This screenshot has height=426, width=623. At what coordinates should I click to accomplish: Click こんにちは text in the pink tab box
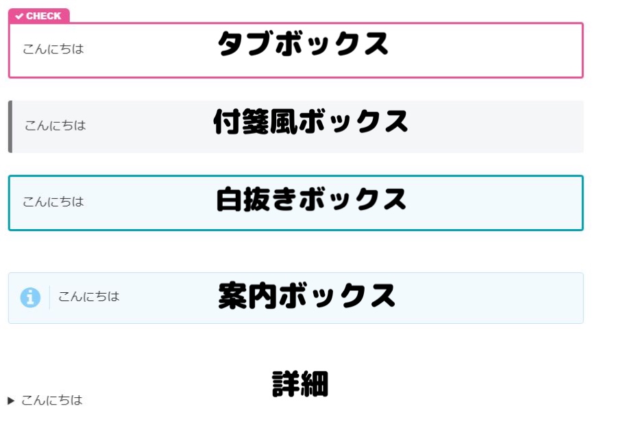[53, 49]
